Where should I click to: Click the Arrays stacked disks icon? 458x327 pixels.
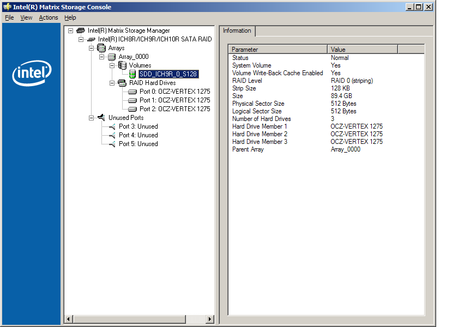tap(101, 48)
